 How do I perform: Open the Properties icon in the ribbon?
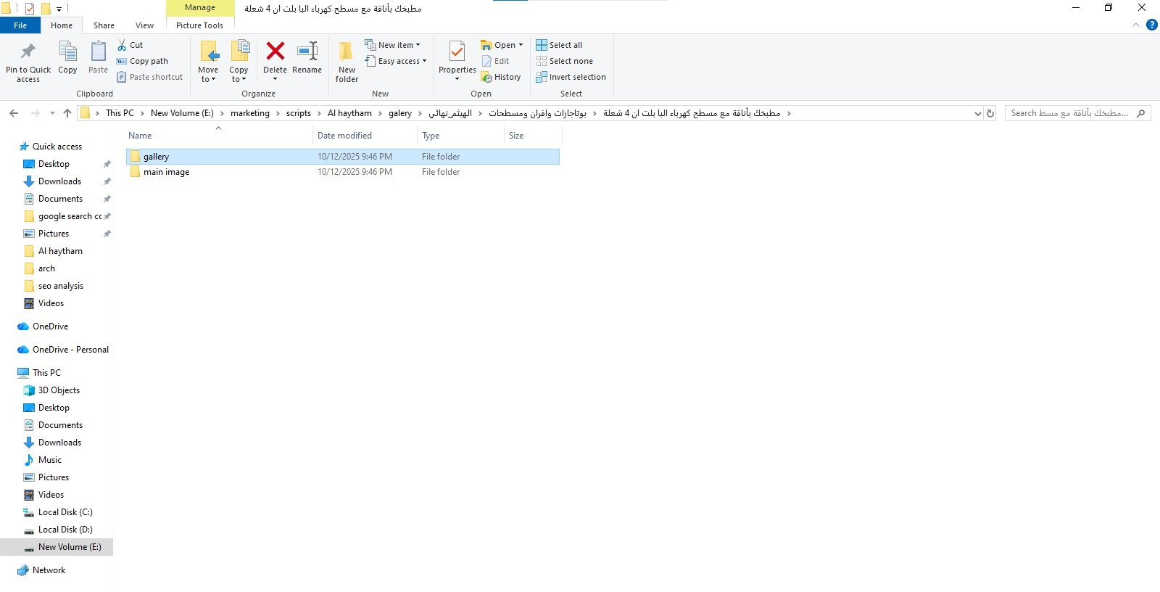coord(457,52)
